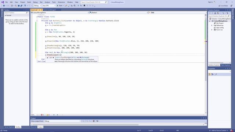Viewport: 235px width, 132px height.
Task: Click search magnifier in Toolbox panel
Action: click(27, 13)
